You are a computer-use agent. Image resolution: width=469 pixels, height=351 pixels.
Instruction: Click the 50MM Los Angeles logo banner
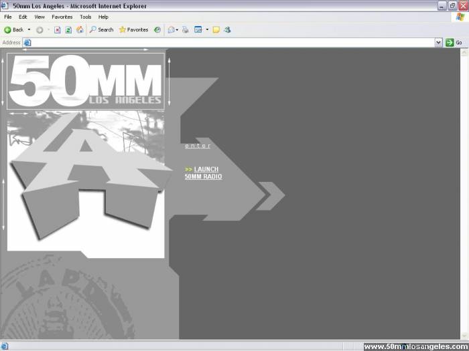[x=86, y=81]
